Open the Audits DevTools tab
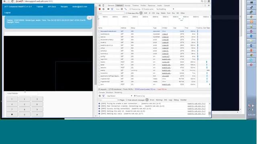 pyautogui.click(x=159, y=6)
